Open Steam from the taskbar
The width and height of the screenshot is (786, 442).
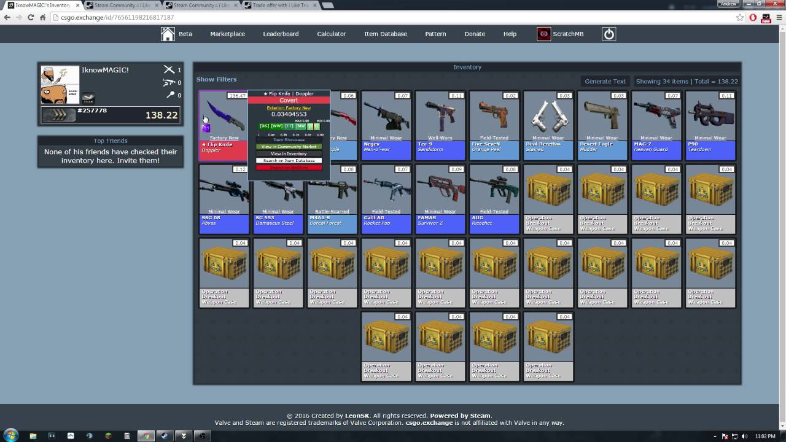[x=164, y=436]
